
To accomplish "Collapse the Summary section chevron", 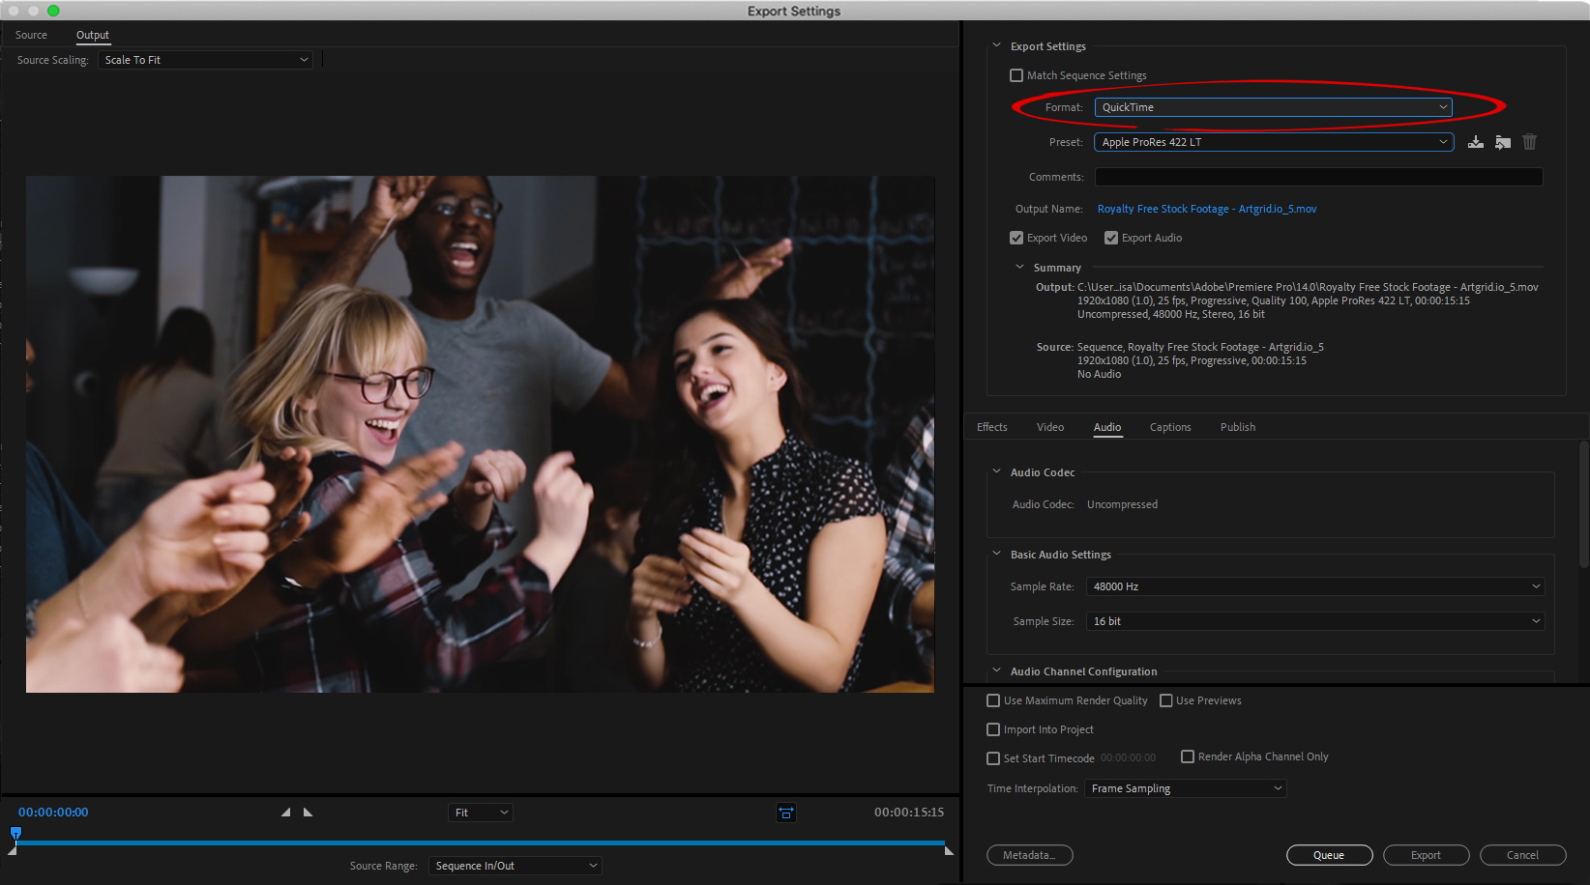I will (x=1019, y=268).
